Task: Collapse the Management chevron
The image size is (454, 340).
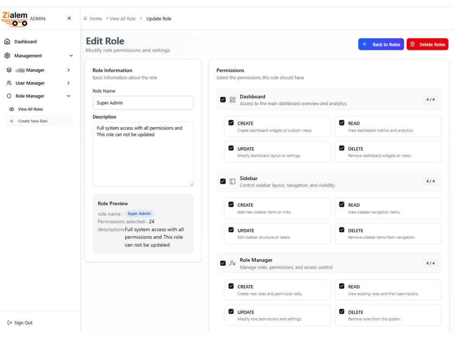Action: coord(71,55)
